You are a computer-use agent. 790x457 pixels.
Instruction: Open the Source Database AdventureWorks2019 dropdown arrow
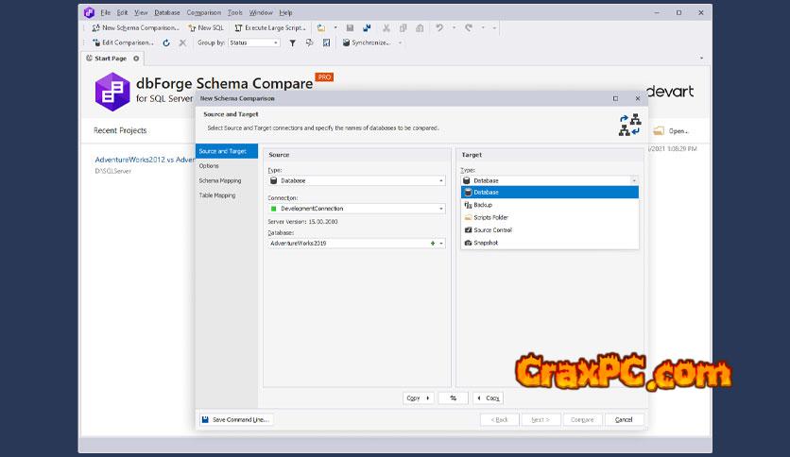pyautogui.click(x=441, y=244)
